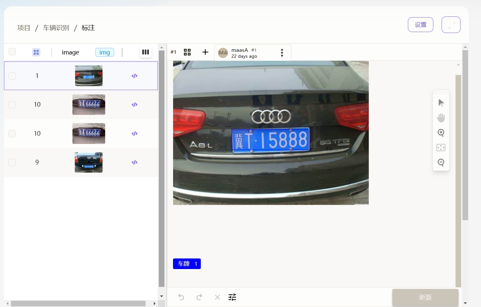Open the 车辆识别 breadcrumb link
Image resolution: width=481 pixels, height=307 pixels.
tap(56, 28)
